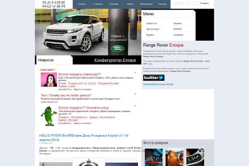
Task: Click the pink question-mark face ad image
Action: pyautogui.click(x=49, y=80)
